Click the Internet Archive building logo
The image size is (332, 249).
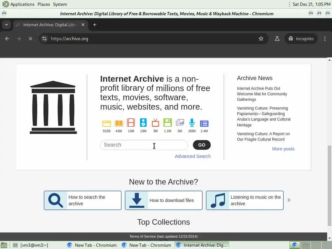[x=53, y=107]
